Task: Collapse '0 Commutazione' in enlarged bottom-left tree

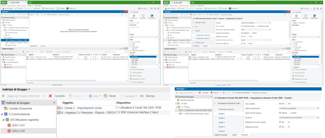Action: (x=2, y=114)
